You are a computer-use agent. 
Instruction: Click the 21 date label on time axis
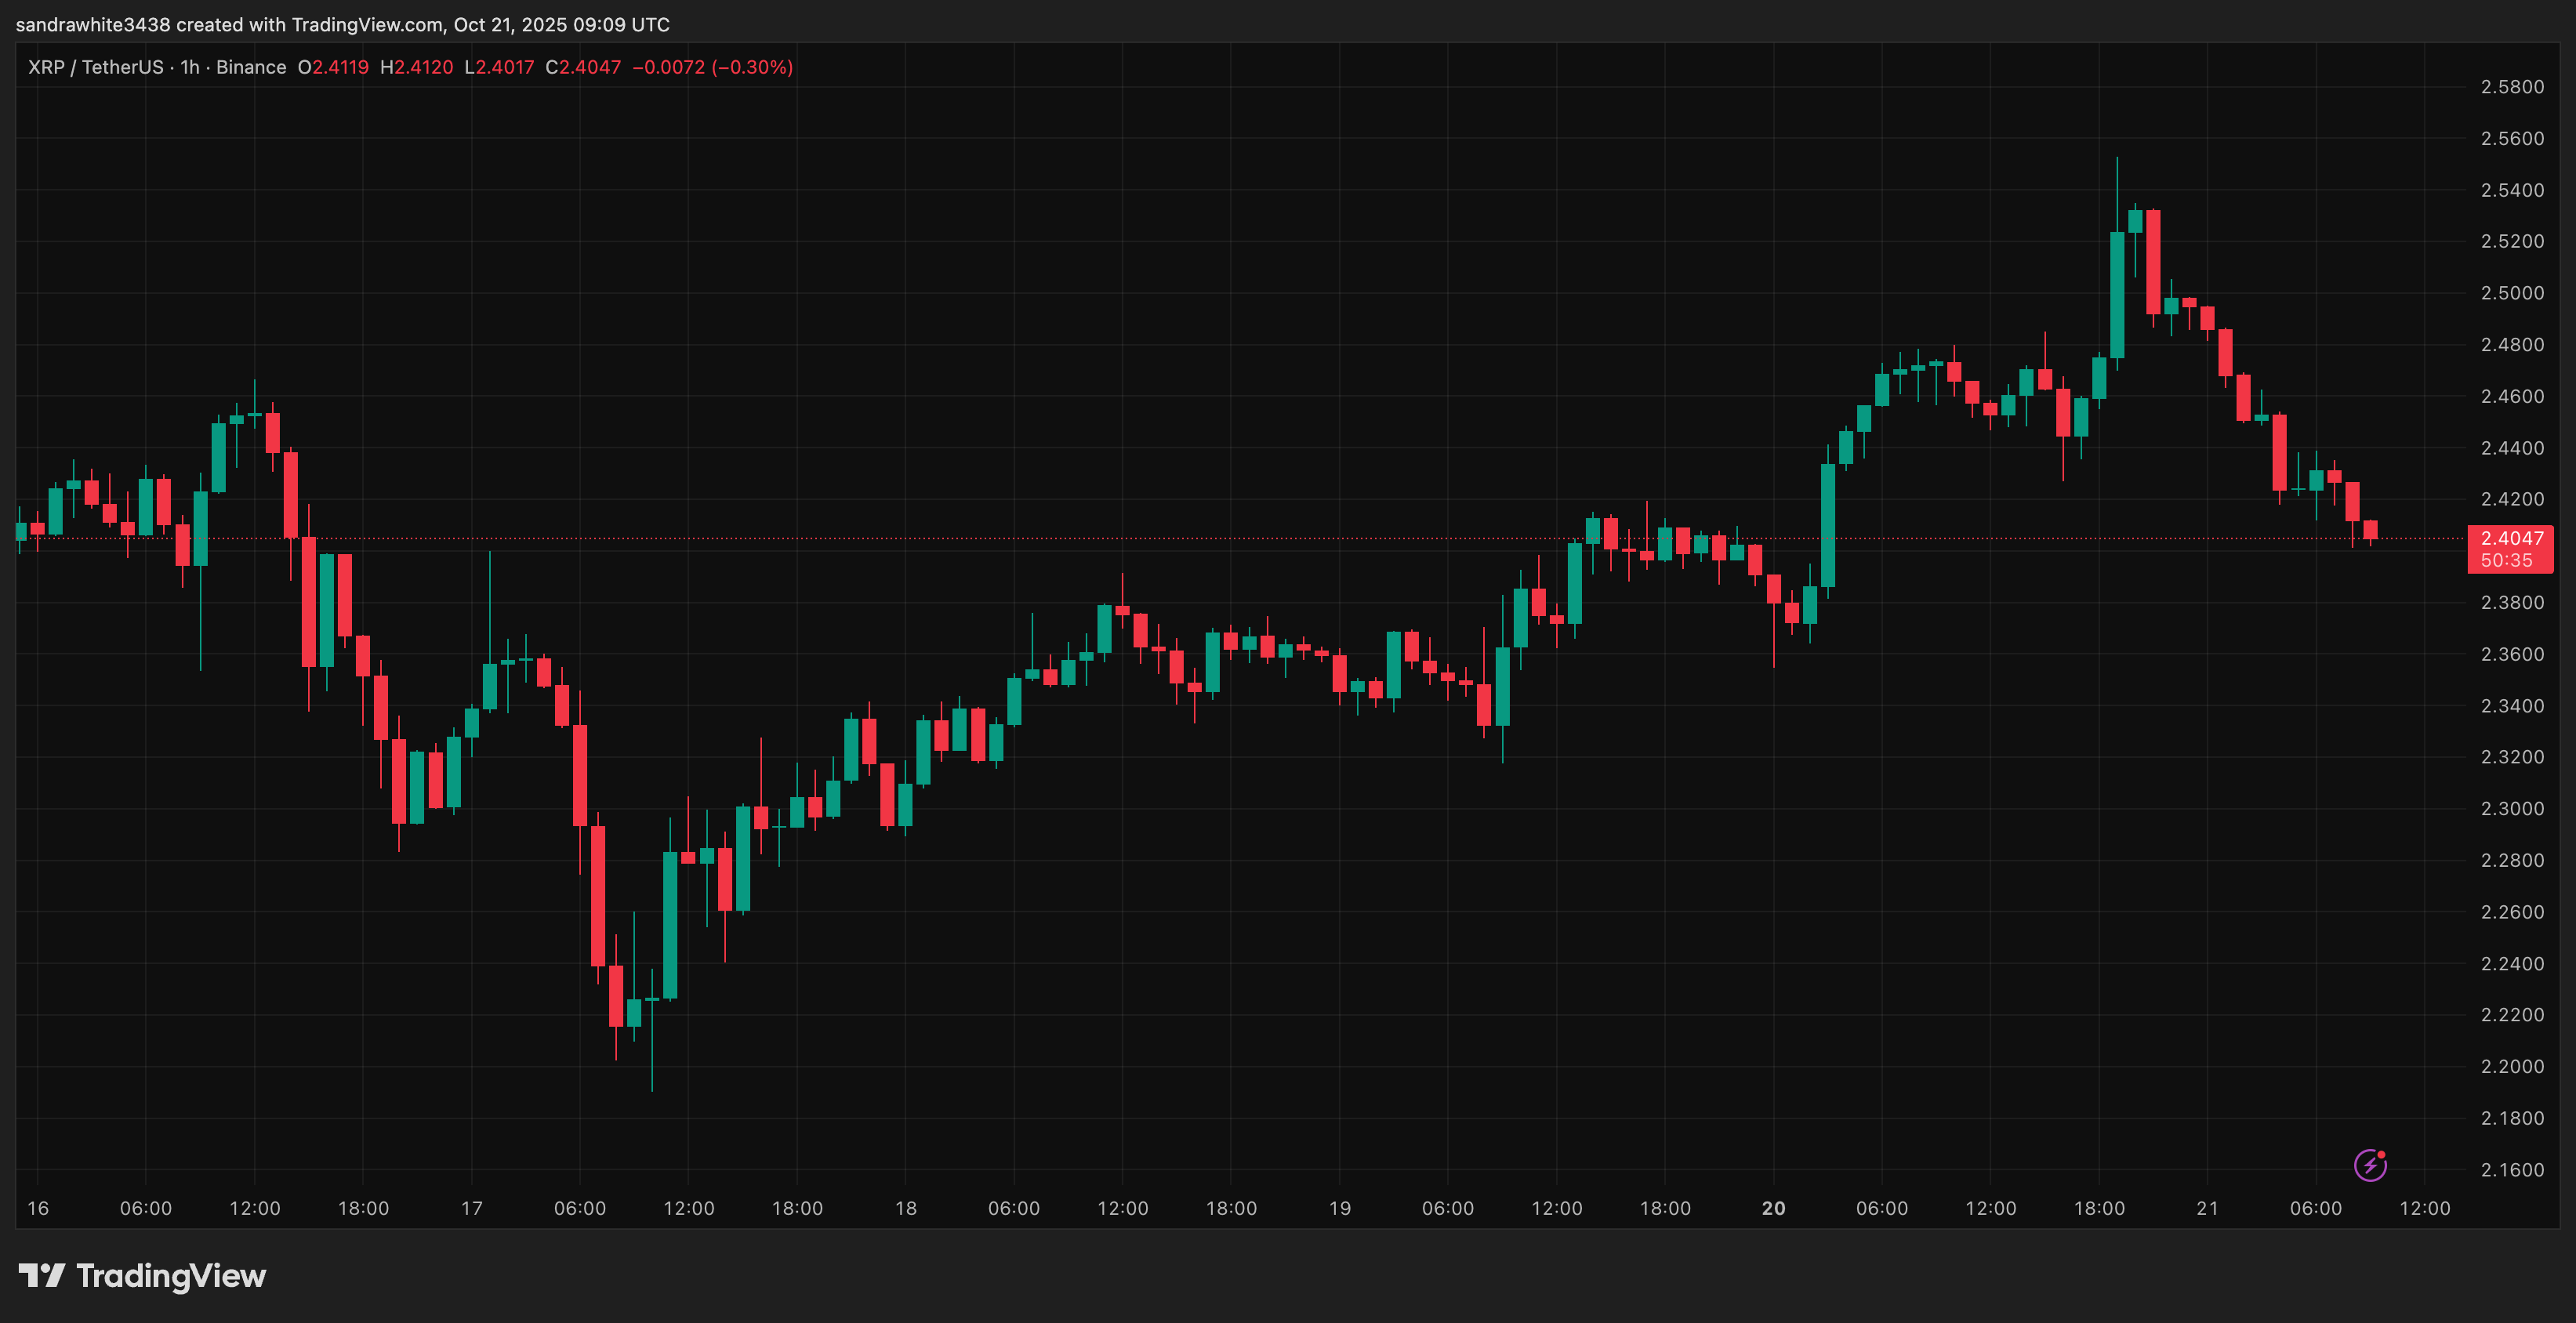tap(2207, 1208)
